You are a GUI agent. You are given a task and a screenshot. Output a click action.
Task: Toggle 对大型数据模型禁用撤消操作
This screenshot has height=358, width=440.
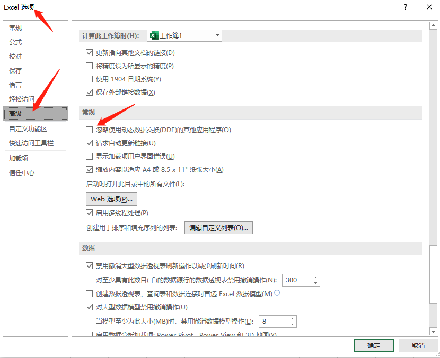(x=89, y=307)
